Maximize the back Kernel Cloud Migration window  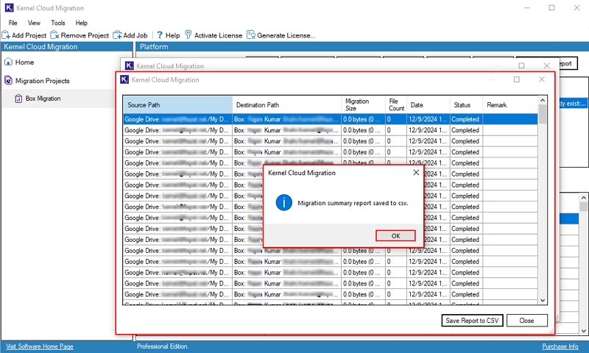521,65
